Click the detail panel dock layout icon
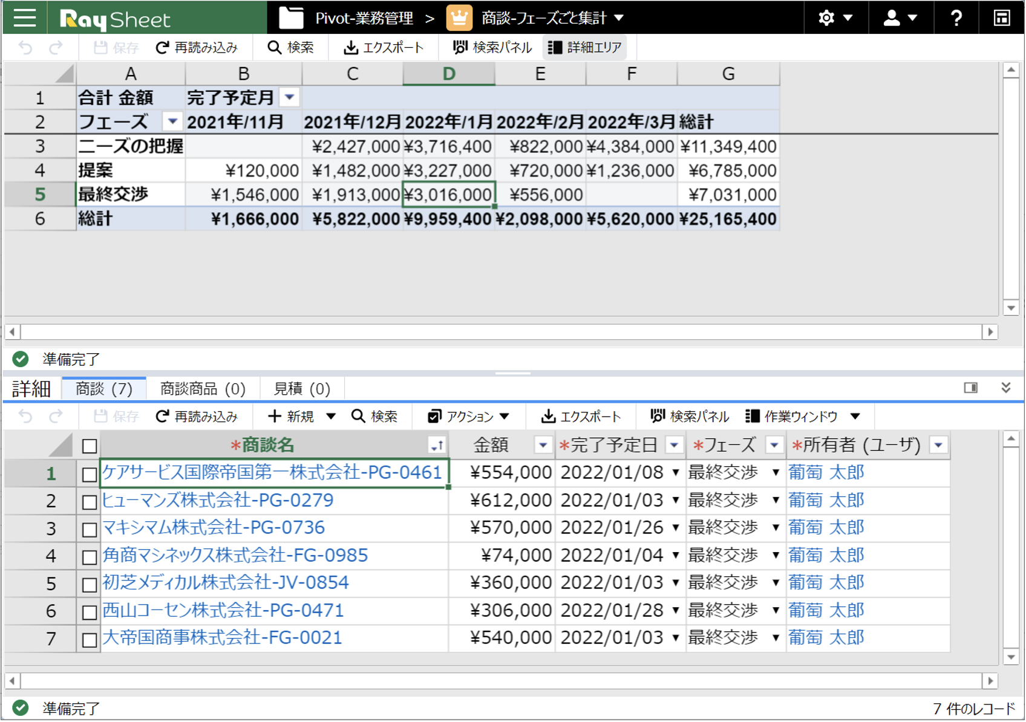The width and height of the screenshot is (1026, 722). click(x=971, y=388)
